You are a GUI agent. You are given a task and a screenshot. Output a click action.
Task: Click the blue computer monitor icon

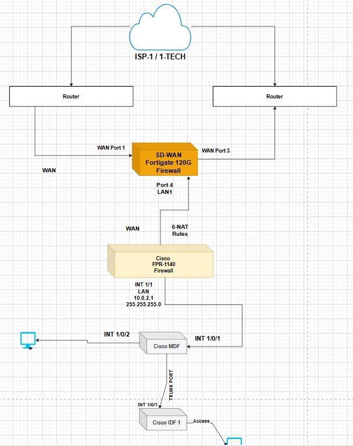point(28,340)
